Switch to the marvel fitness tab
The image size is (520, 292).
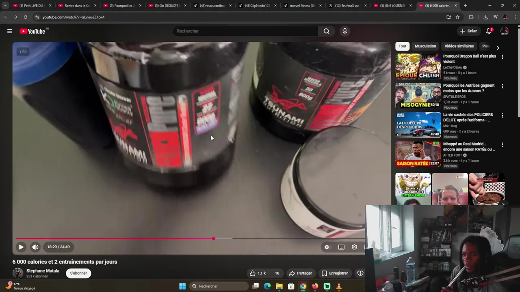301,6
